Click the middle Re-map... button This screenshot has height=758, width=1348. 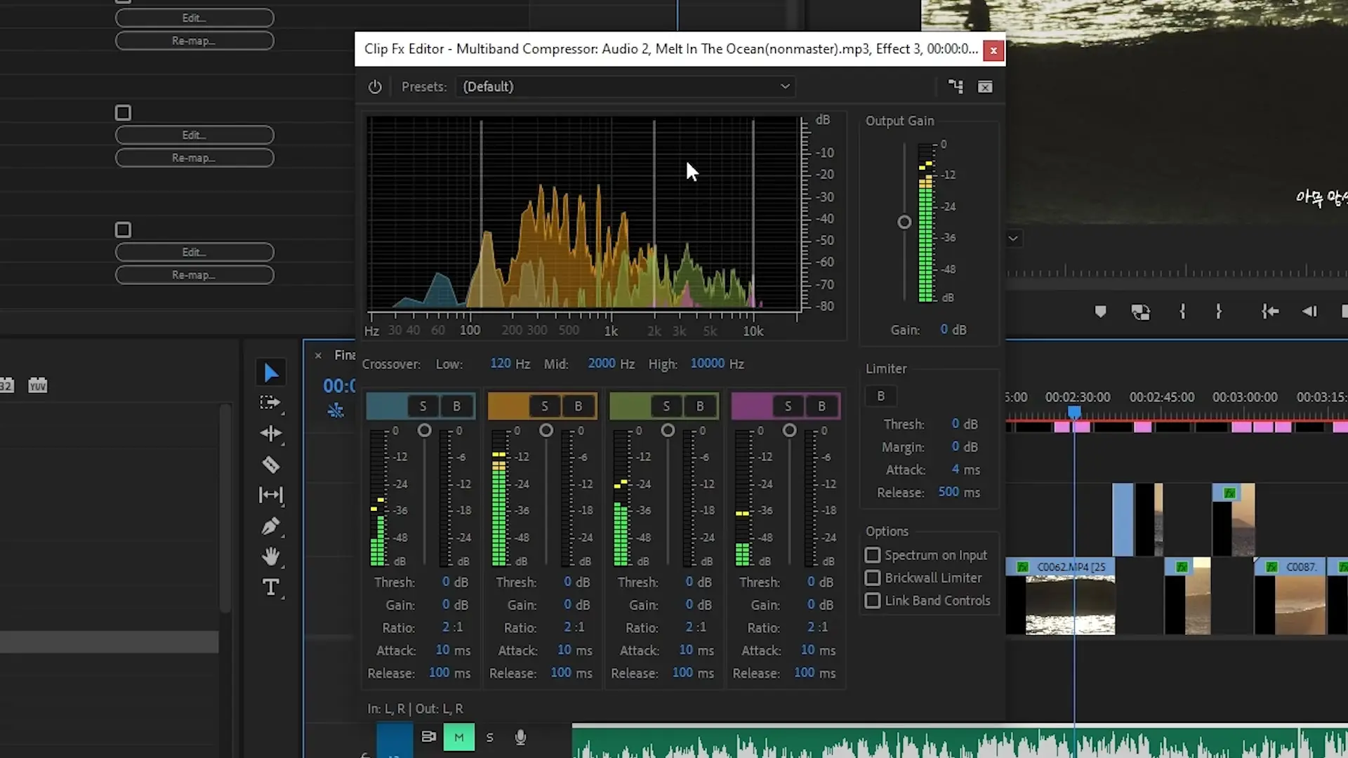(x=194, y=158)
